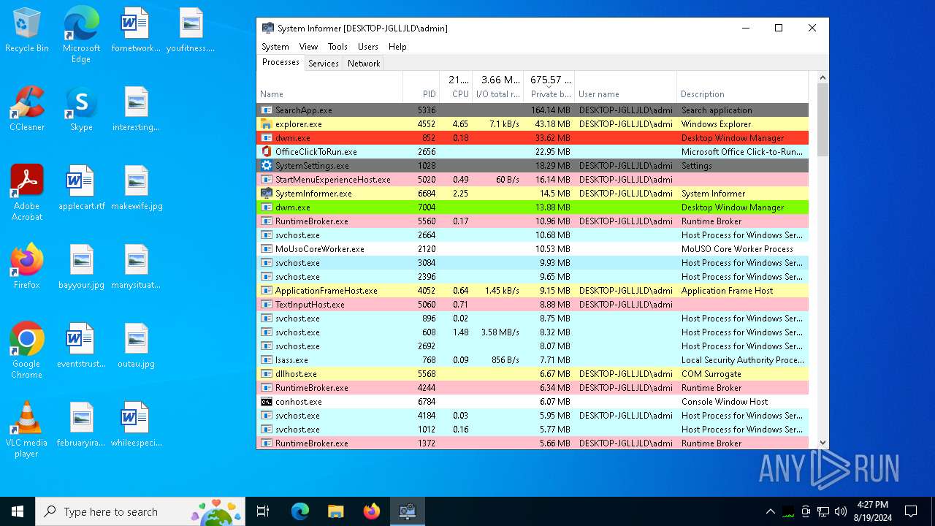The width and height of the screenshot is (935, 526).
Task: Open Skype desktop shortcut
Action: pyautogui.click(x=81, y=109)
